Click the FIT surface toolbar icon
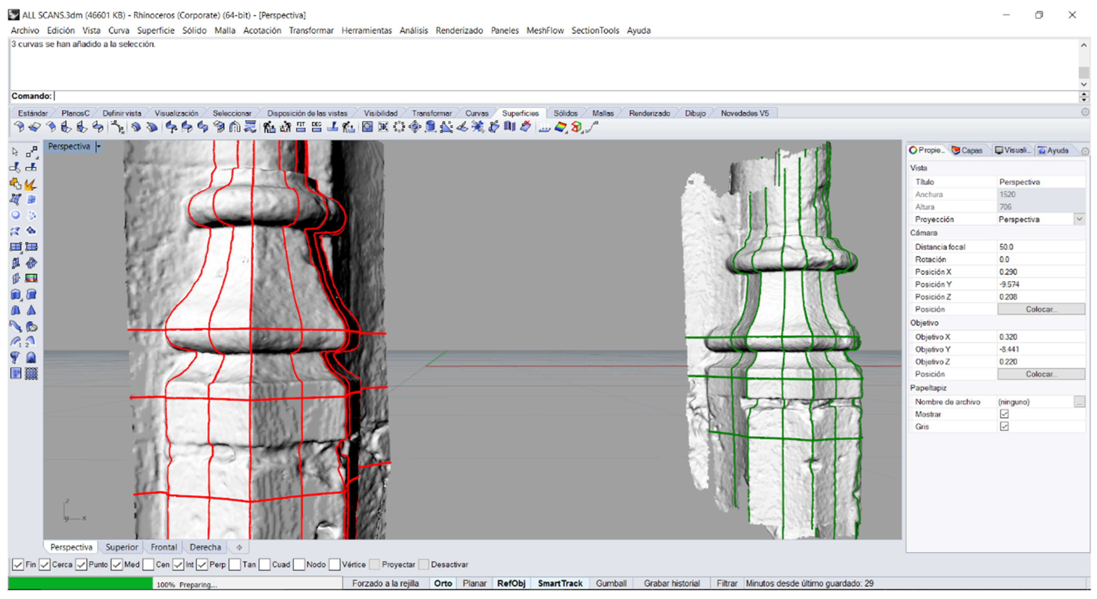 click(x=301, y=127)
